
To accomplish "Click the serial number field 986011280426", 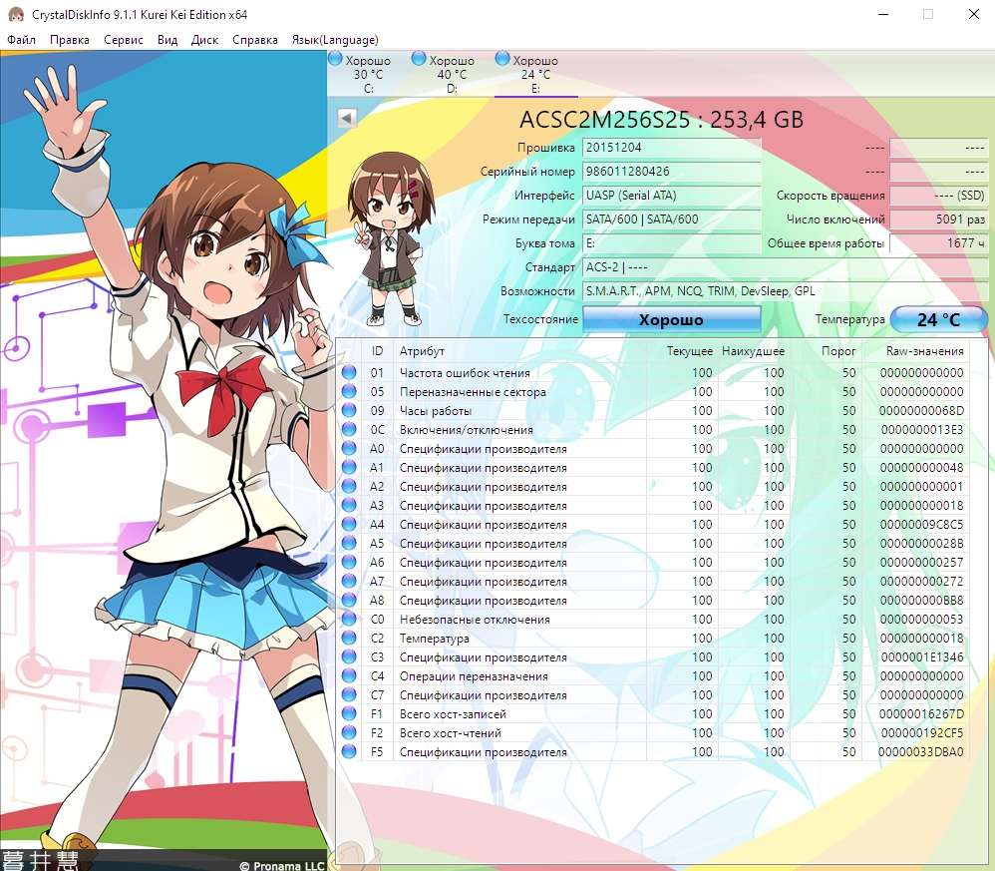I will pyautogui.click(x=671, y=172).
